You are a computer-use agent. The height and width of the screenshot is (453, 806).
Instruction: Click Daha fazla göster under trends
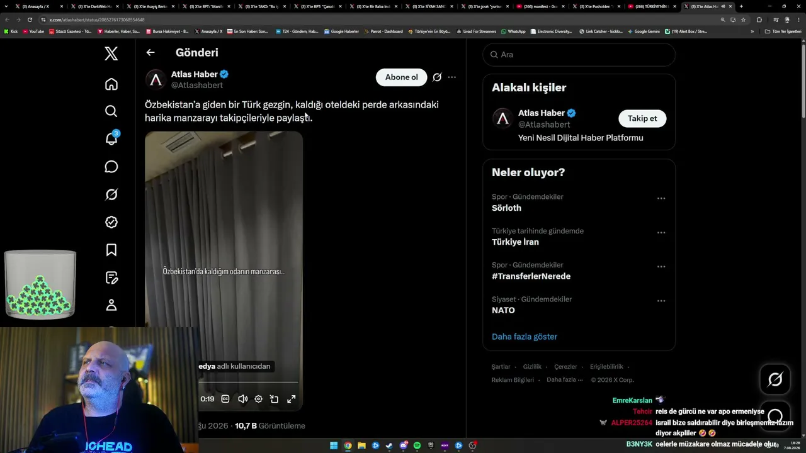click(525, 337)
